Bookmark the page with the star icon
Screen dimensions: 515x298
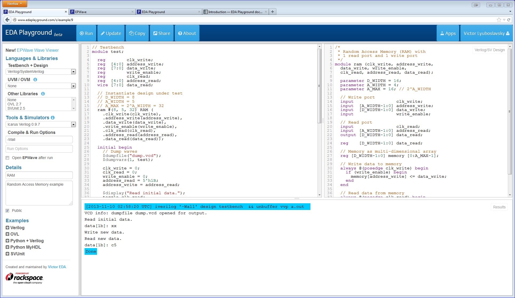(x=499, y=20)
